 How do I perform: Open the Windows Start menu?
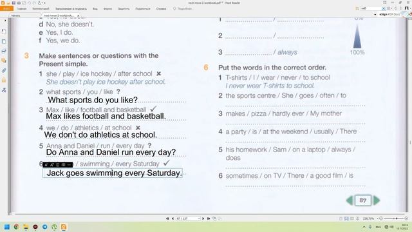[7, 227]
